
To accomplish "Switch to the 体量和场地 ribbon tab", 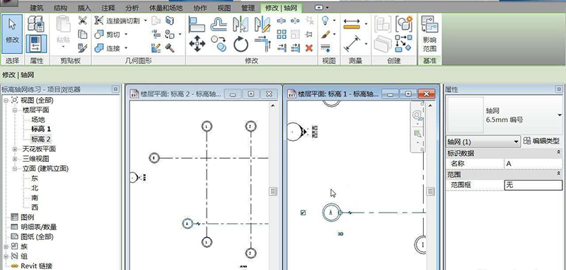I will [166, 8].
